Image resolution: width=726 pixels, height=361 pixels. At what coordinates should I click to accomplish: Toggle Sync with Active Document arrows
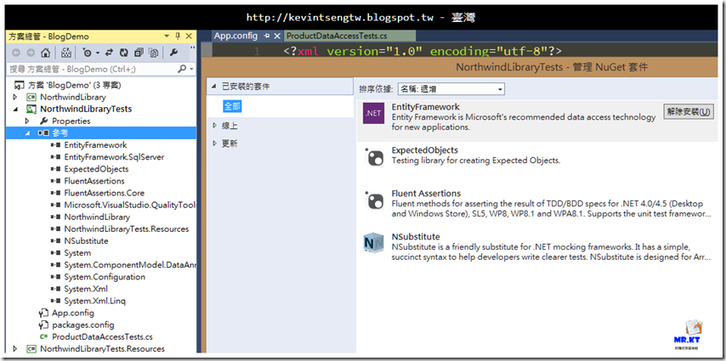click(110, 53)
